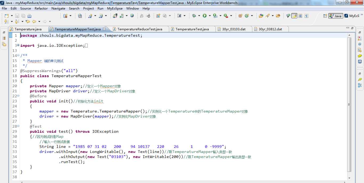Click the Run Last Tool with toolbox icon

[226, 16]
